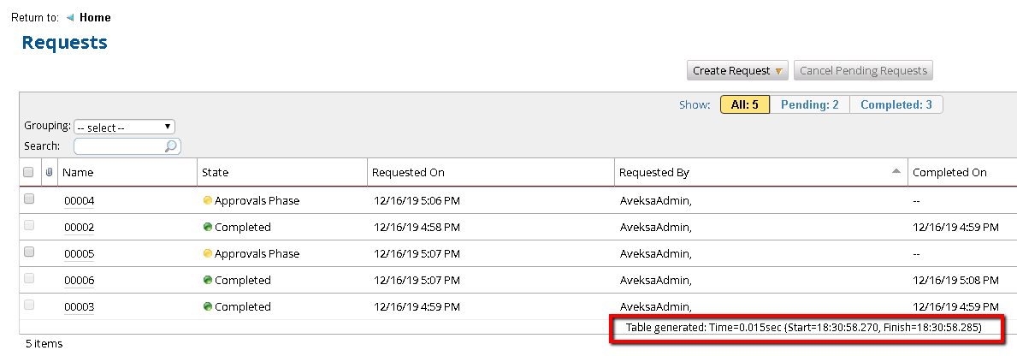Click AveksaAdmin cell in row 00002
The image size is (1017, 356).
coord(656,228)
